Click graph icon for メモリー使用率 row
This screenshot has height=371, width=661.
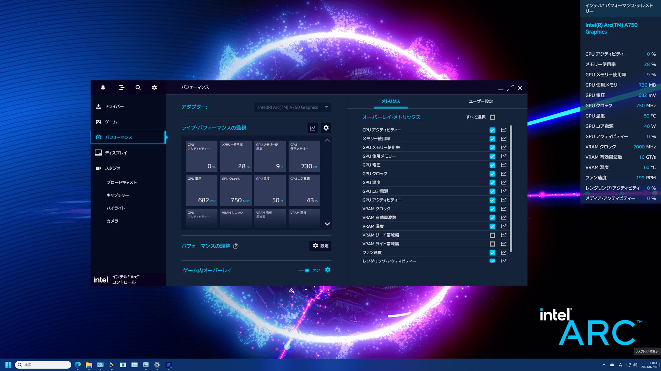pyautogui.click(x=504, y=138)
